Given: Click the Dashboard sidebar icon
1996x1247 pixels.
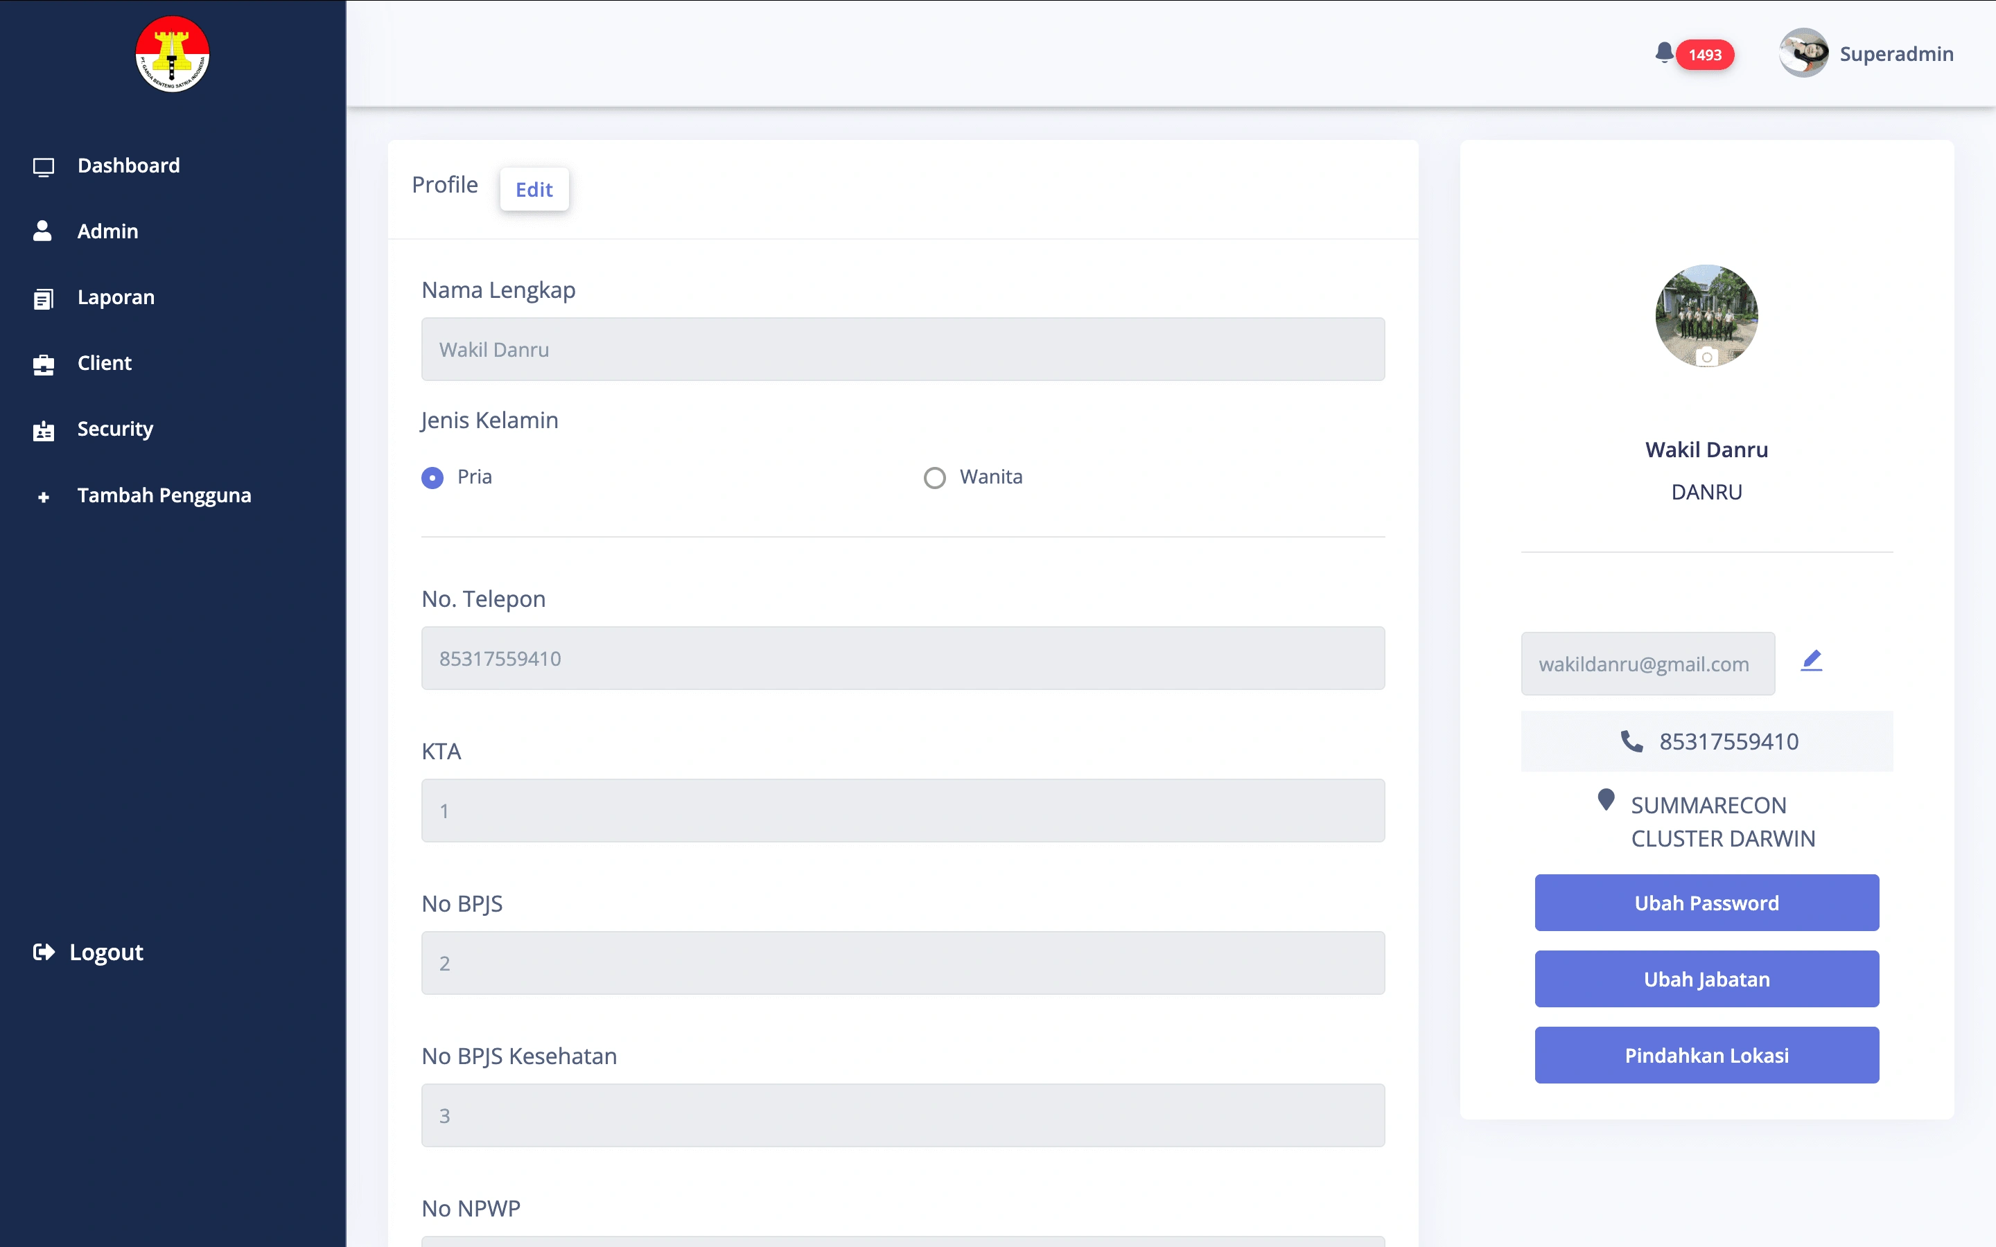Looking at the screenshot, I should click(x=43, y=165).
